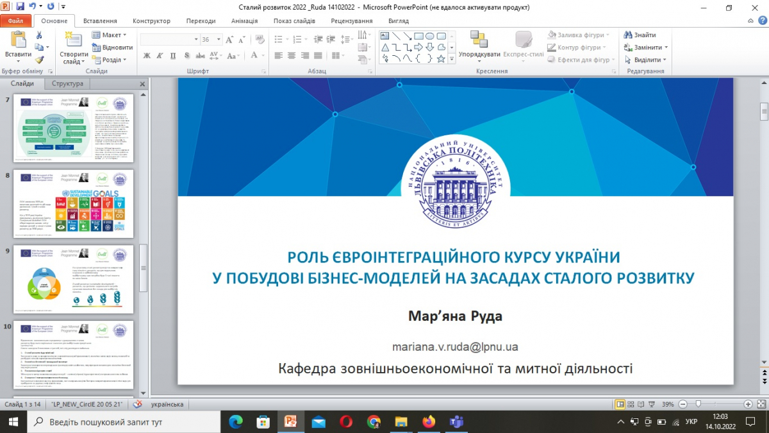Start Slide Show from the status bar icon
Screen dimensions: 769x433
[652, 403]
